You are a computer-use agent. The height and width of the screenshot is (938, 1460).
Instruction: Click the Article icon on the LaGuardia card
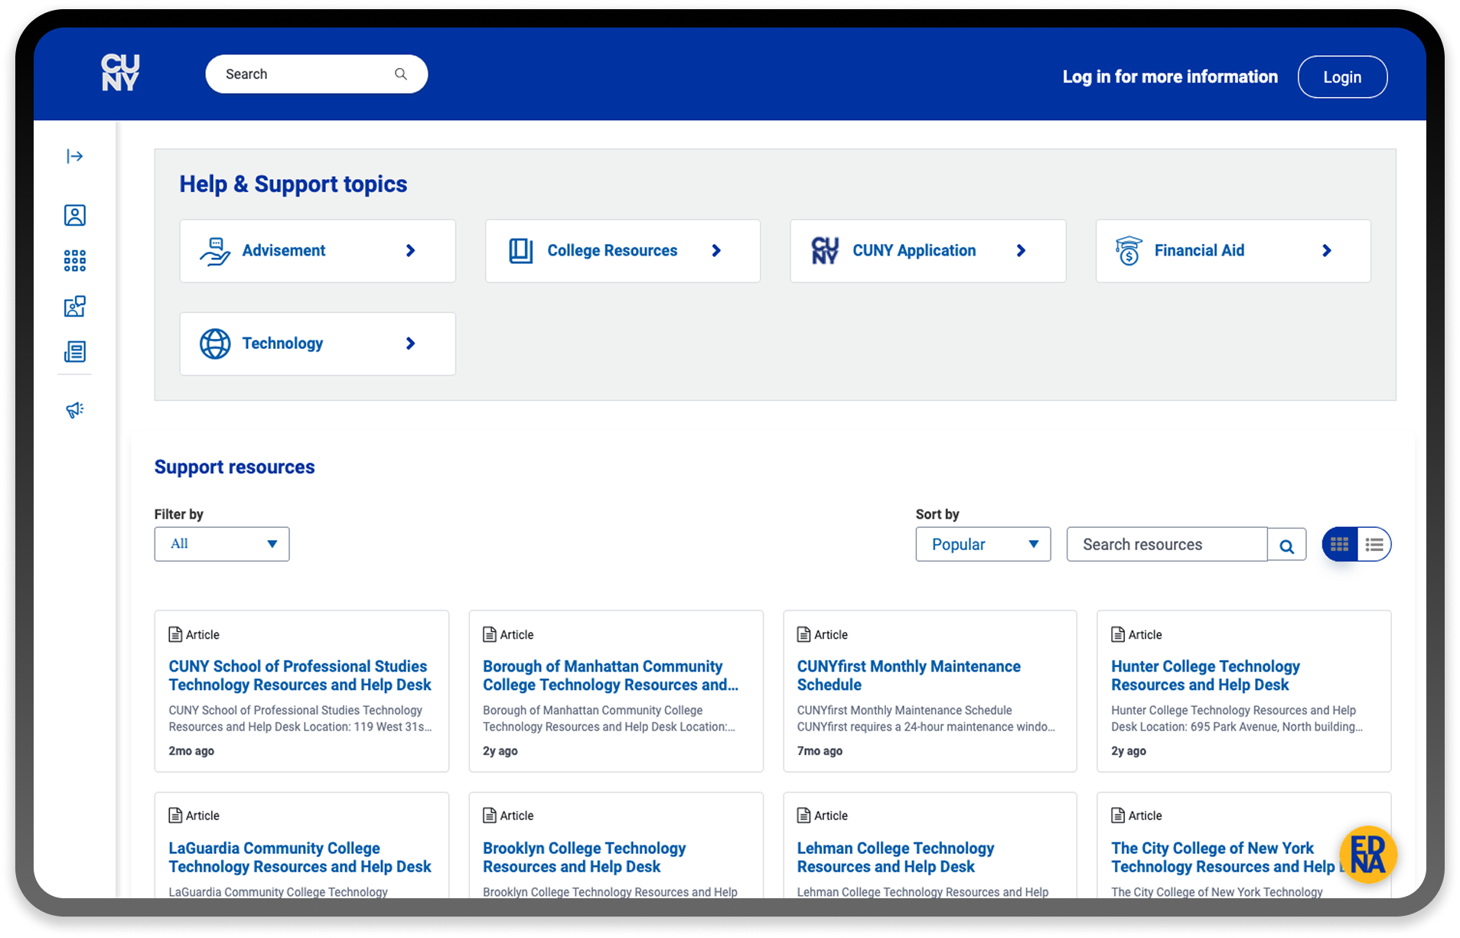[x=175, y=816]
